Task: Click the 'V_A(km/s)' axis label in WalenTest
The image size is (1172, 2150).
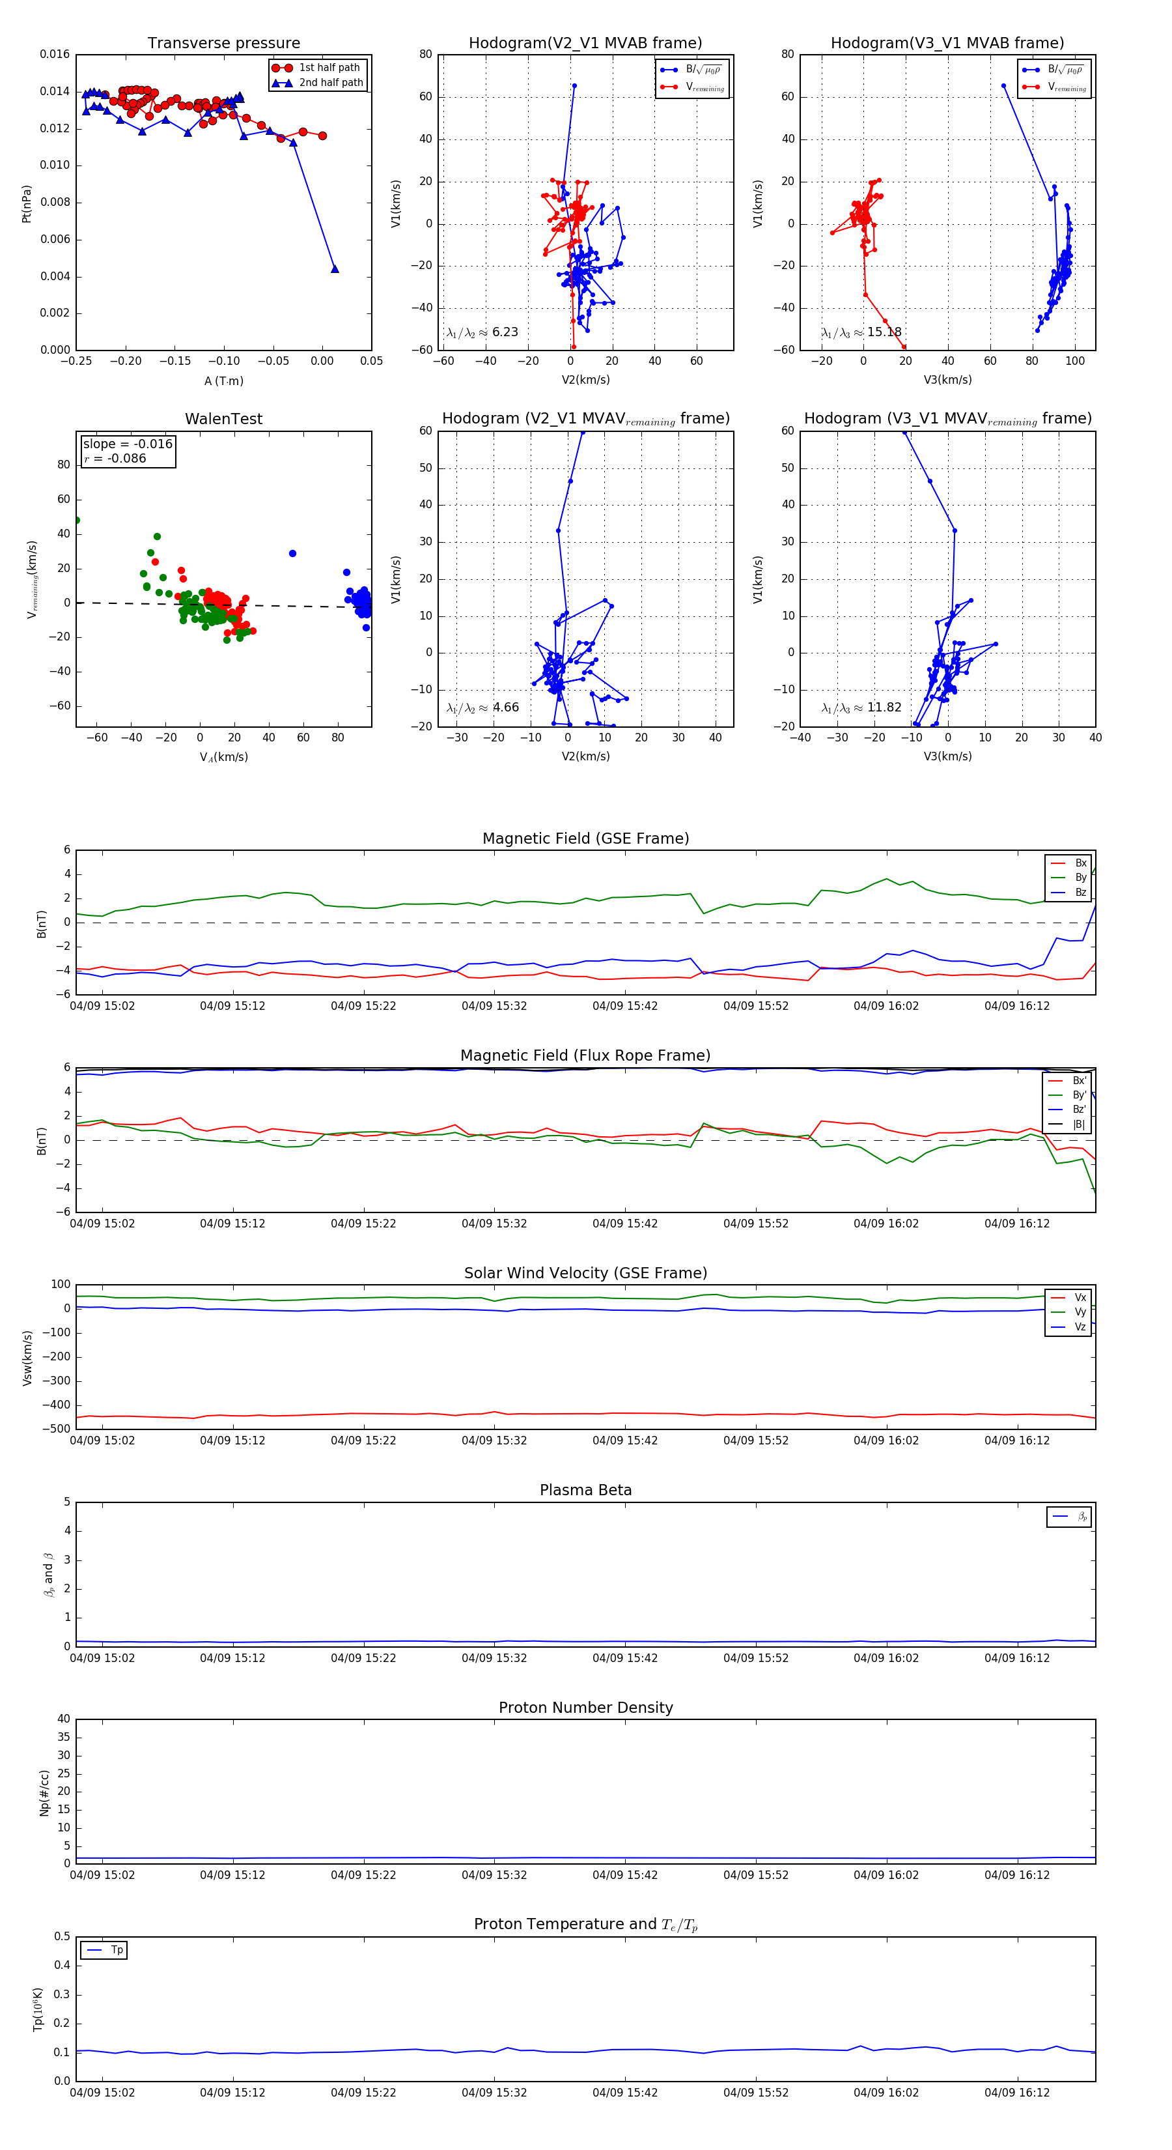Action: click(223, 757)
